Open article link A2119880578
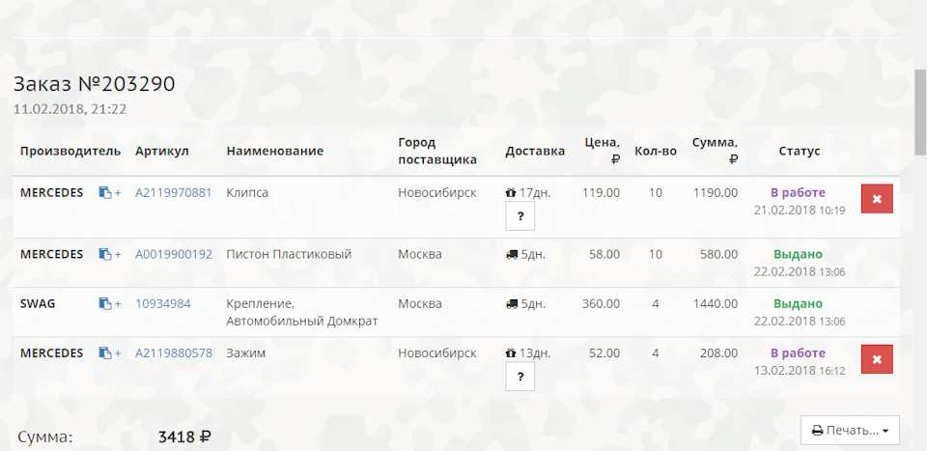This screenshot has width=927, height=451. point(174,353)
